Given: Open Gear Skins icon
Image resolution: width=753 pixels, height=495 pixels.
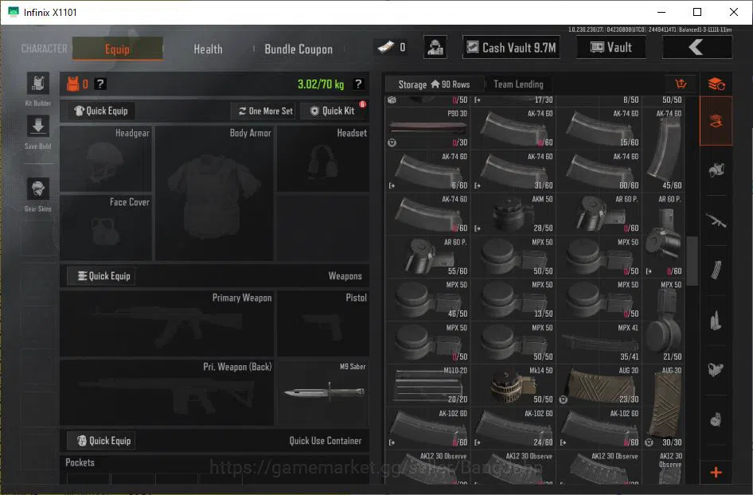Looking at the screenshot, I should [x=38, y=189].
